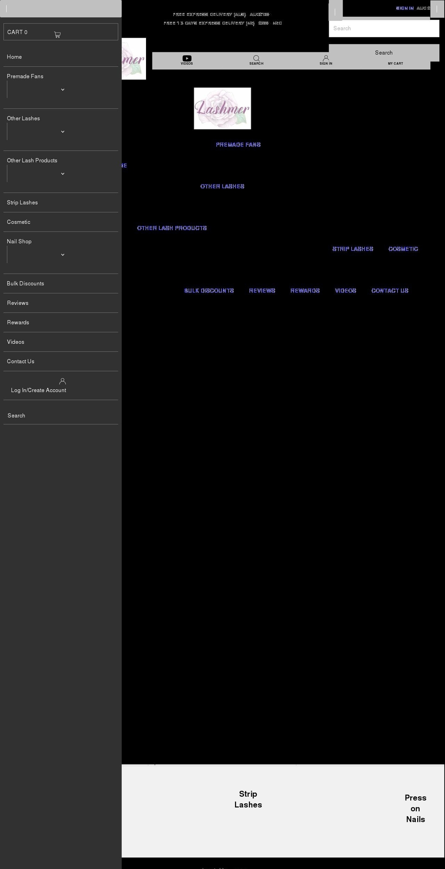The image size is (445, 869).
Task: Click the white Search input field at top
Action: (x=384, y=28)
